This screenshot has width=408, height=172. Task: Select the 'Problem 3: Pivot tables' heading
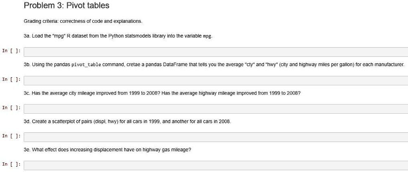click(x=67, y=6)
